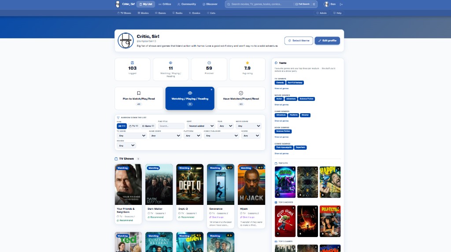Viewport: 451px width, 252px height.
Task: Click the Select theme button
Action: click(299, 41)
